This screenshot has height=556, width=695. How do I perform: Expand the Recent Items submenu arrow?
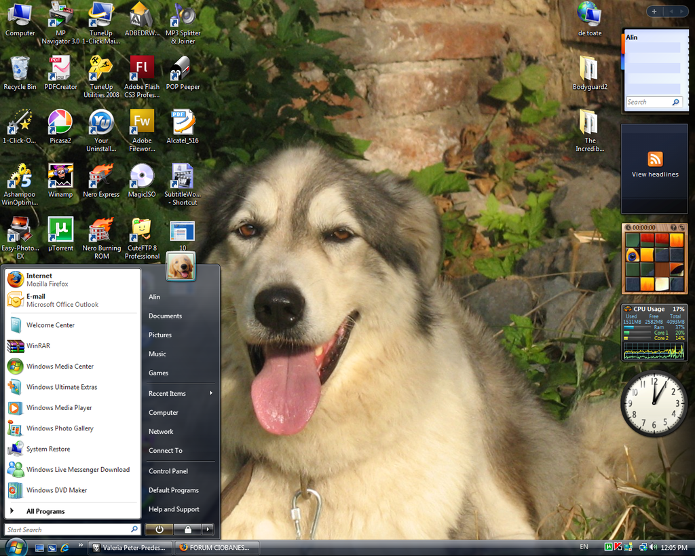pos(211,393)
